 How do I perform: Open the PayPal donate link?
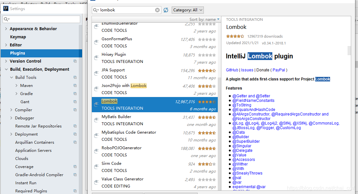coord(279,70)
